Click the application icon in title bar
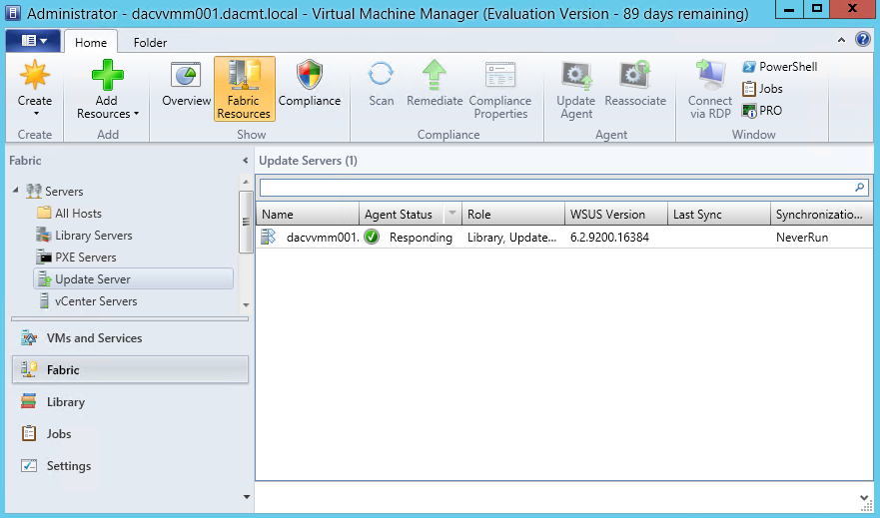The image size is (880, 518). [x=13, y=12]
